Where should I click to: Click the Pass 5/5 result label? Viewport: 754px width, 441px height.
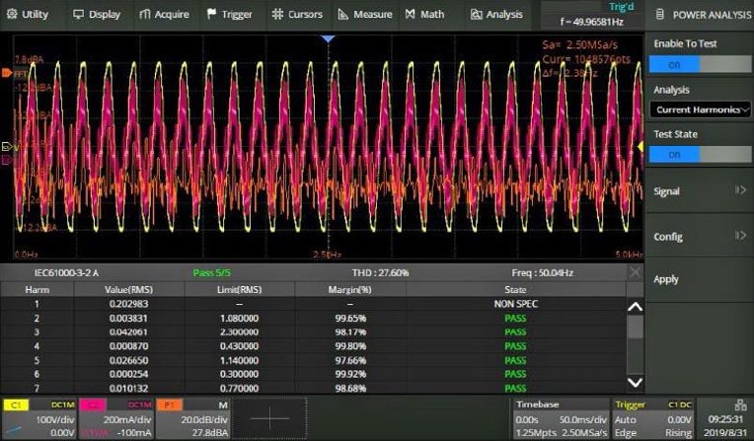click(211, 272)
